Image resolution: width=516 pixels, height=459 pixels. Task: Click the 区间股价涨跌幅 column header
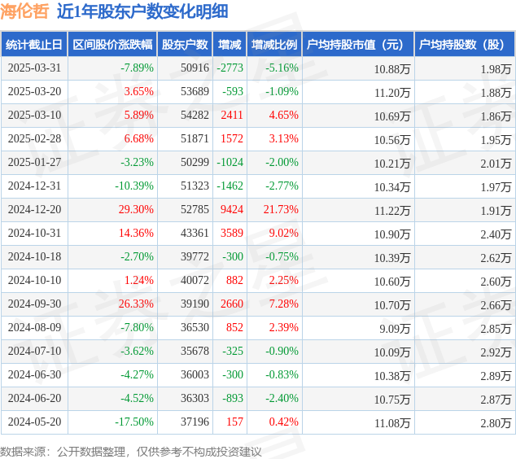pos(112,45)
